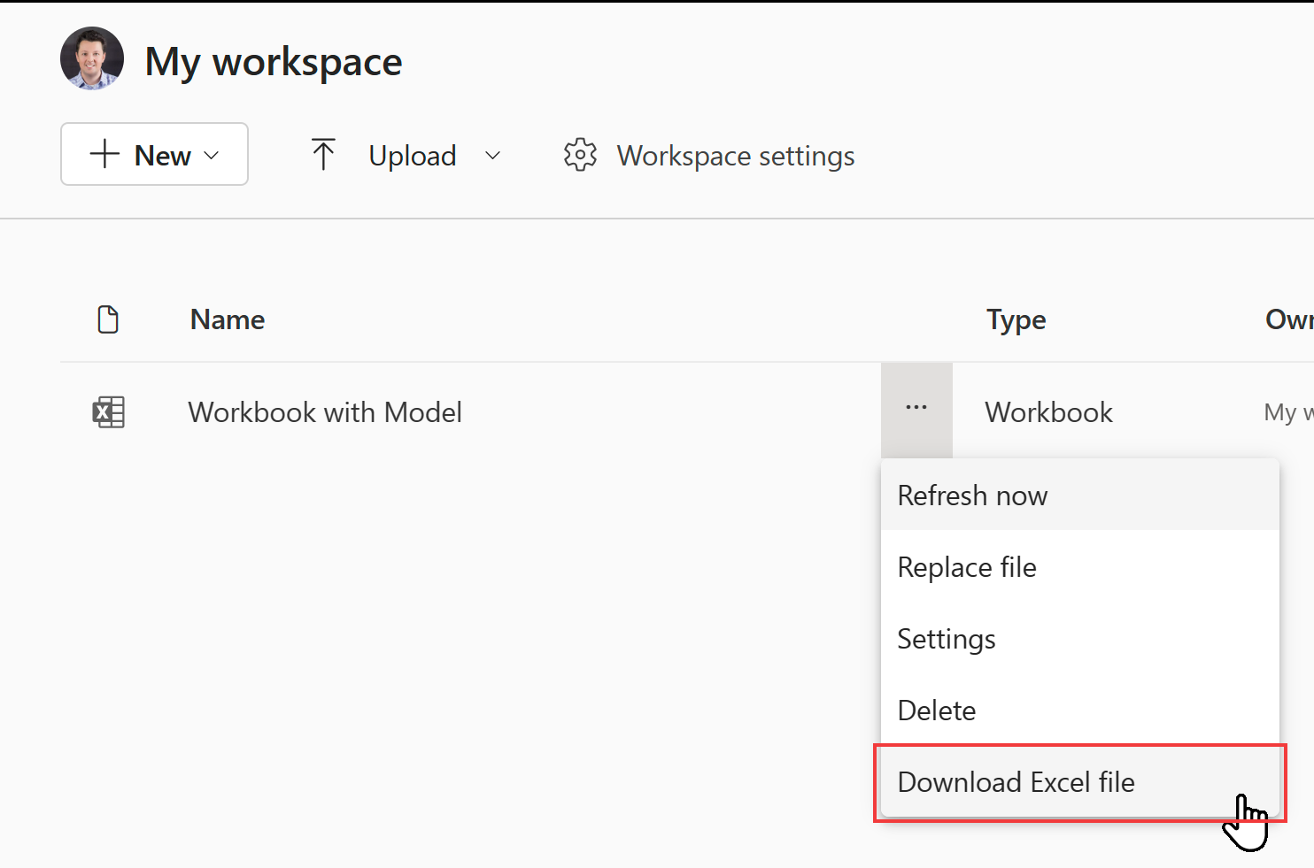Select Delete from the menu

[x=936, y=710]
